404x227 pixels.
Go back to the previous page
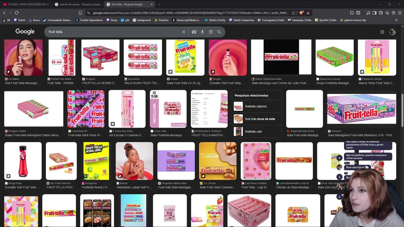click(4, 13)
